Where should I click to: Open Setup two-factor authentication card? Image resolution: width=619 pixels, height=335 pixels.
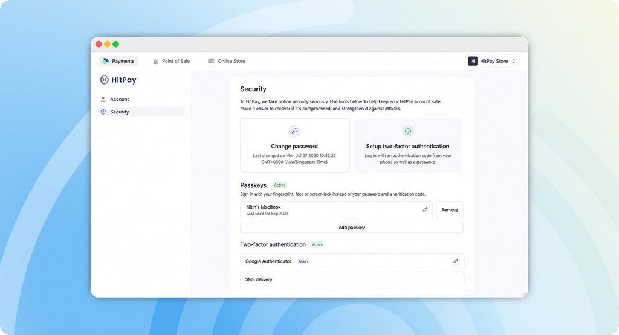point(407,145)
